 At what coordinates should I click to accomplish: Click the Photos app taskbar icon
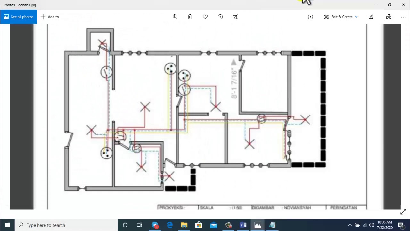tap(258, 225)
